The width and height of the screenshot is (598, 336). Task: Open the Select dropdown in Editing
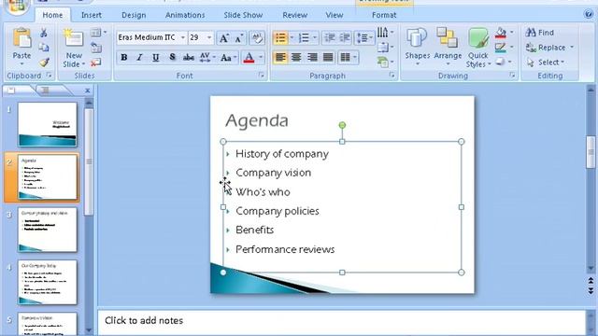click(x=546, y=63)
